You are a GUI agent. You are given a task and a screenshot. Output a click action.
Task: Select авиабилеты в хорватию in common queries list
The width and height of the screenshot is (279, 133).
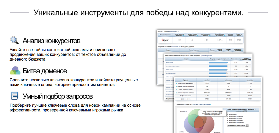236,122
